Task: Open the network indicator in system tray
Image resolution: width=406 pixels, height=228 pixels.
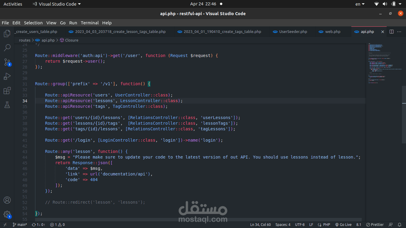Action: 377,4
